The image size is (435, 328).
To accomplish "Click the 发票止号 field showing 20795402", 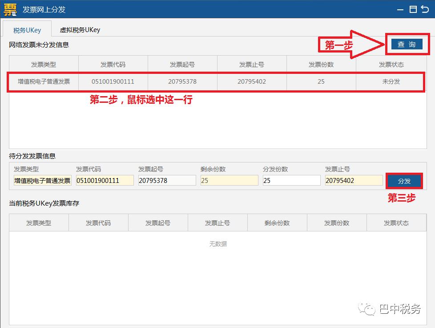I will click(354, 180).
